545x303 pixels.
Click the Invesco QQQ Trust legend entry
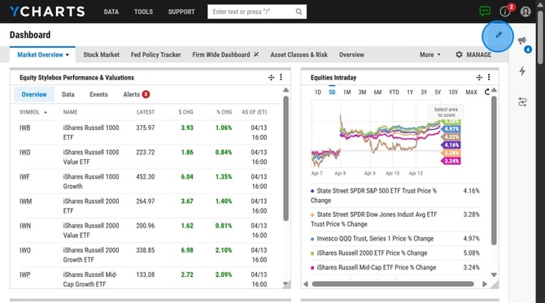tap(375, 239)
